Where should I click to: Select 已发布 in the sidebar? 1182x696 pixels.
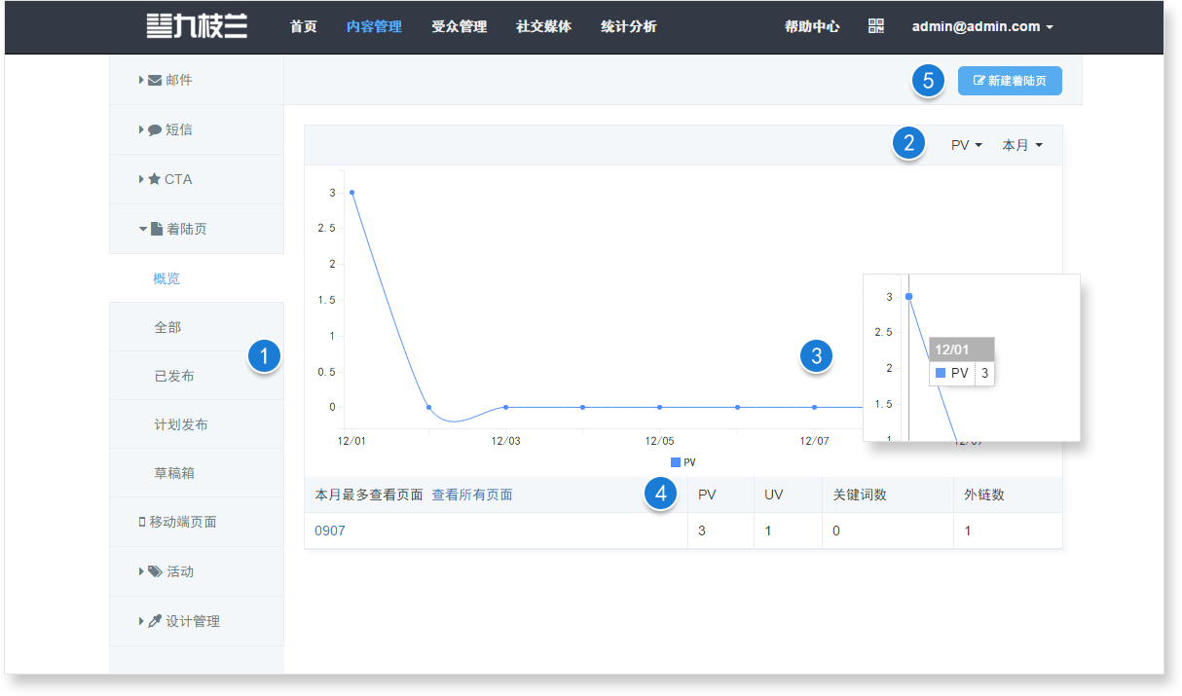[174, 376]
